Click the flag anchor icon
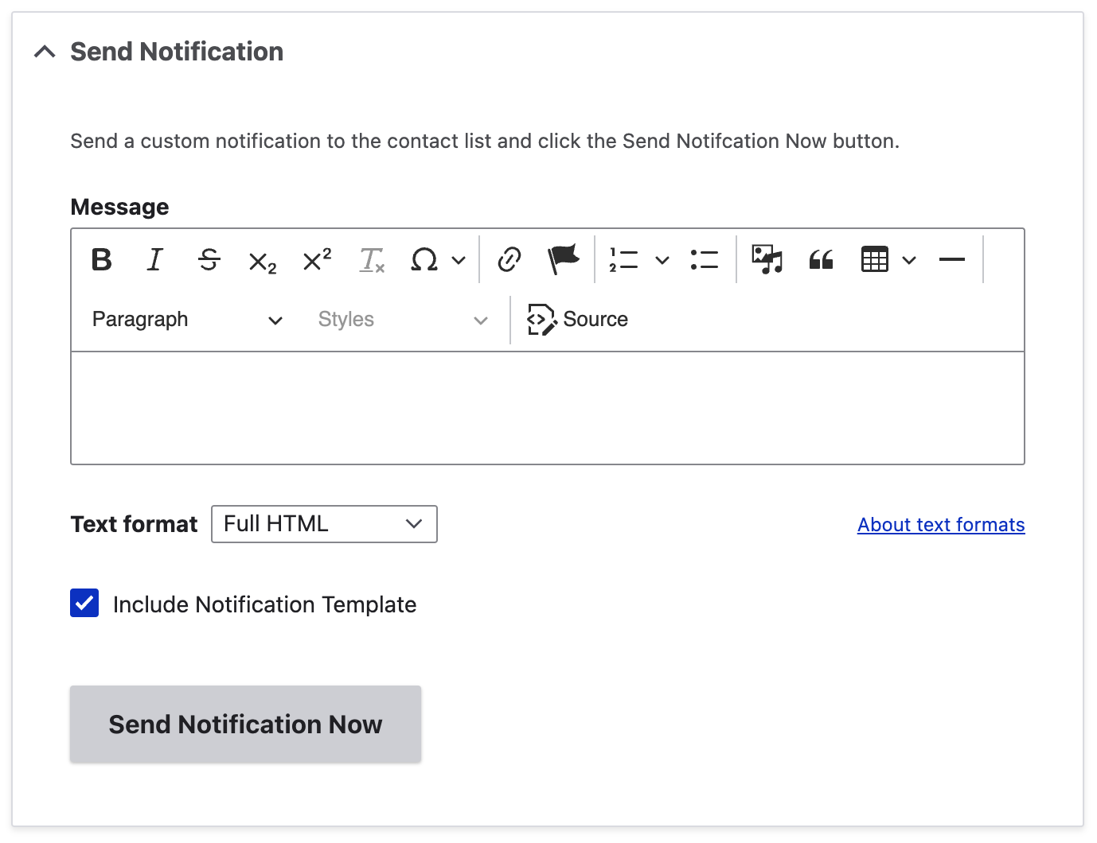The image size is (1097, 843). (564, 260)
